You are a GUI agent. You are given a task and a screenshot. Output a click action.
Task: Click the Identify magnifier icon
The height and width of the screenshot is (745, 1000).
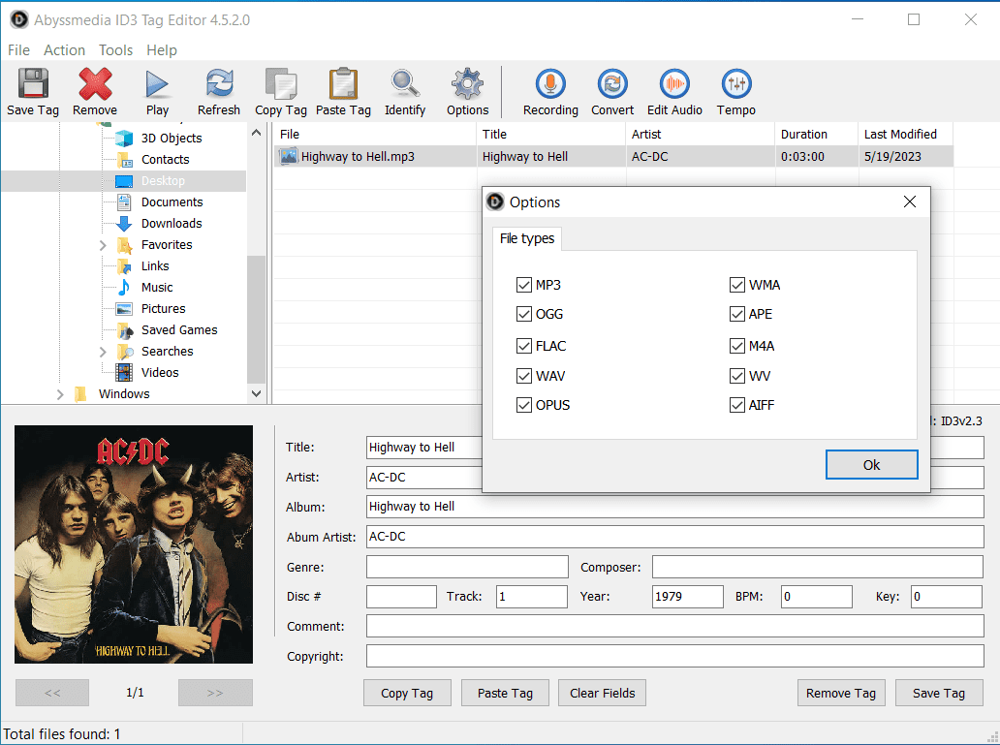pyautogui.click(x=404, y=85)
